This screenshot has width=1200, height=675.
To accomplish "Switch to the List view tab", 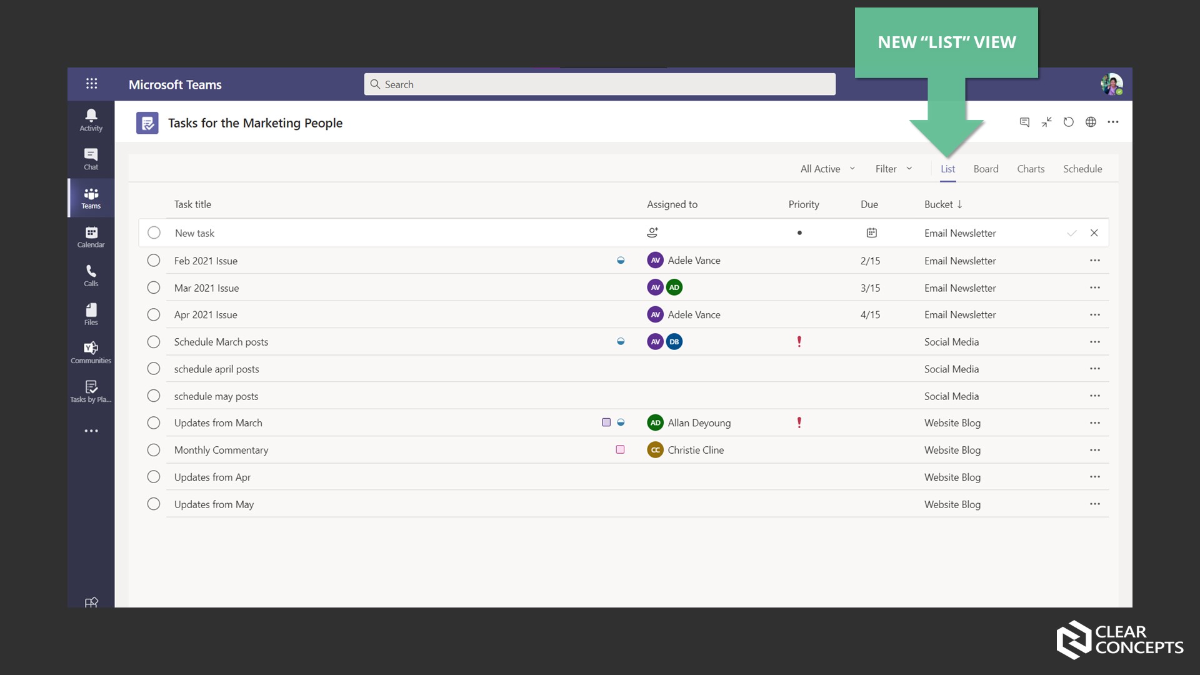I will pyautogui.click(x=947, y=169).
